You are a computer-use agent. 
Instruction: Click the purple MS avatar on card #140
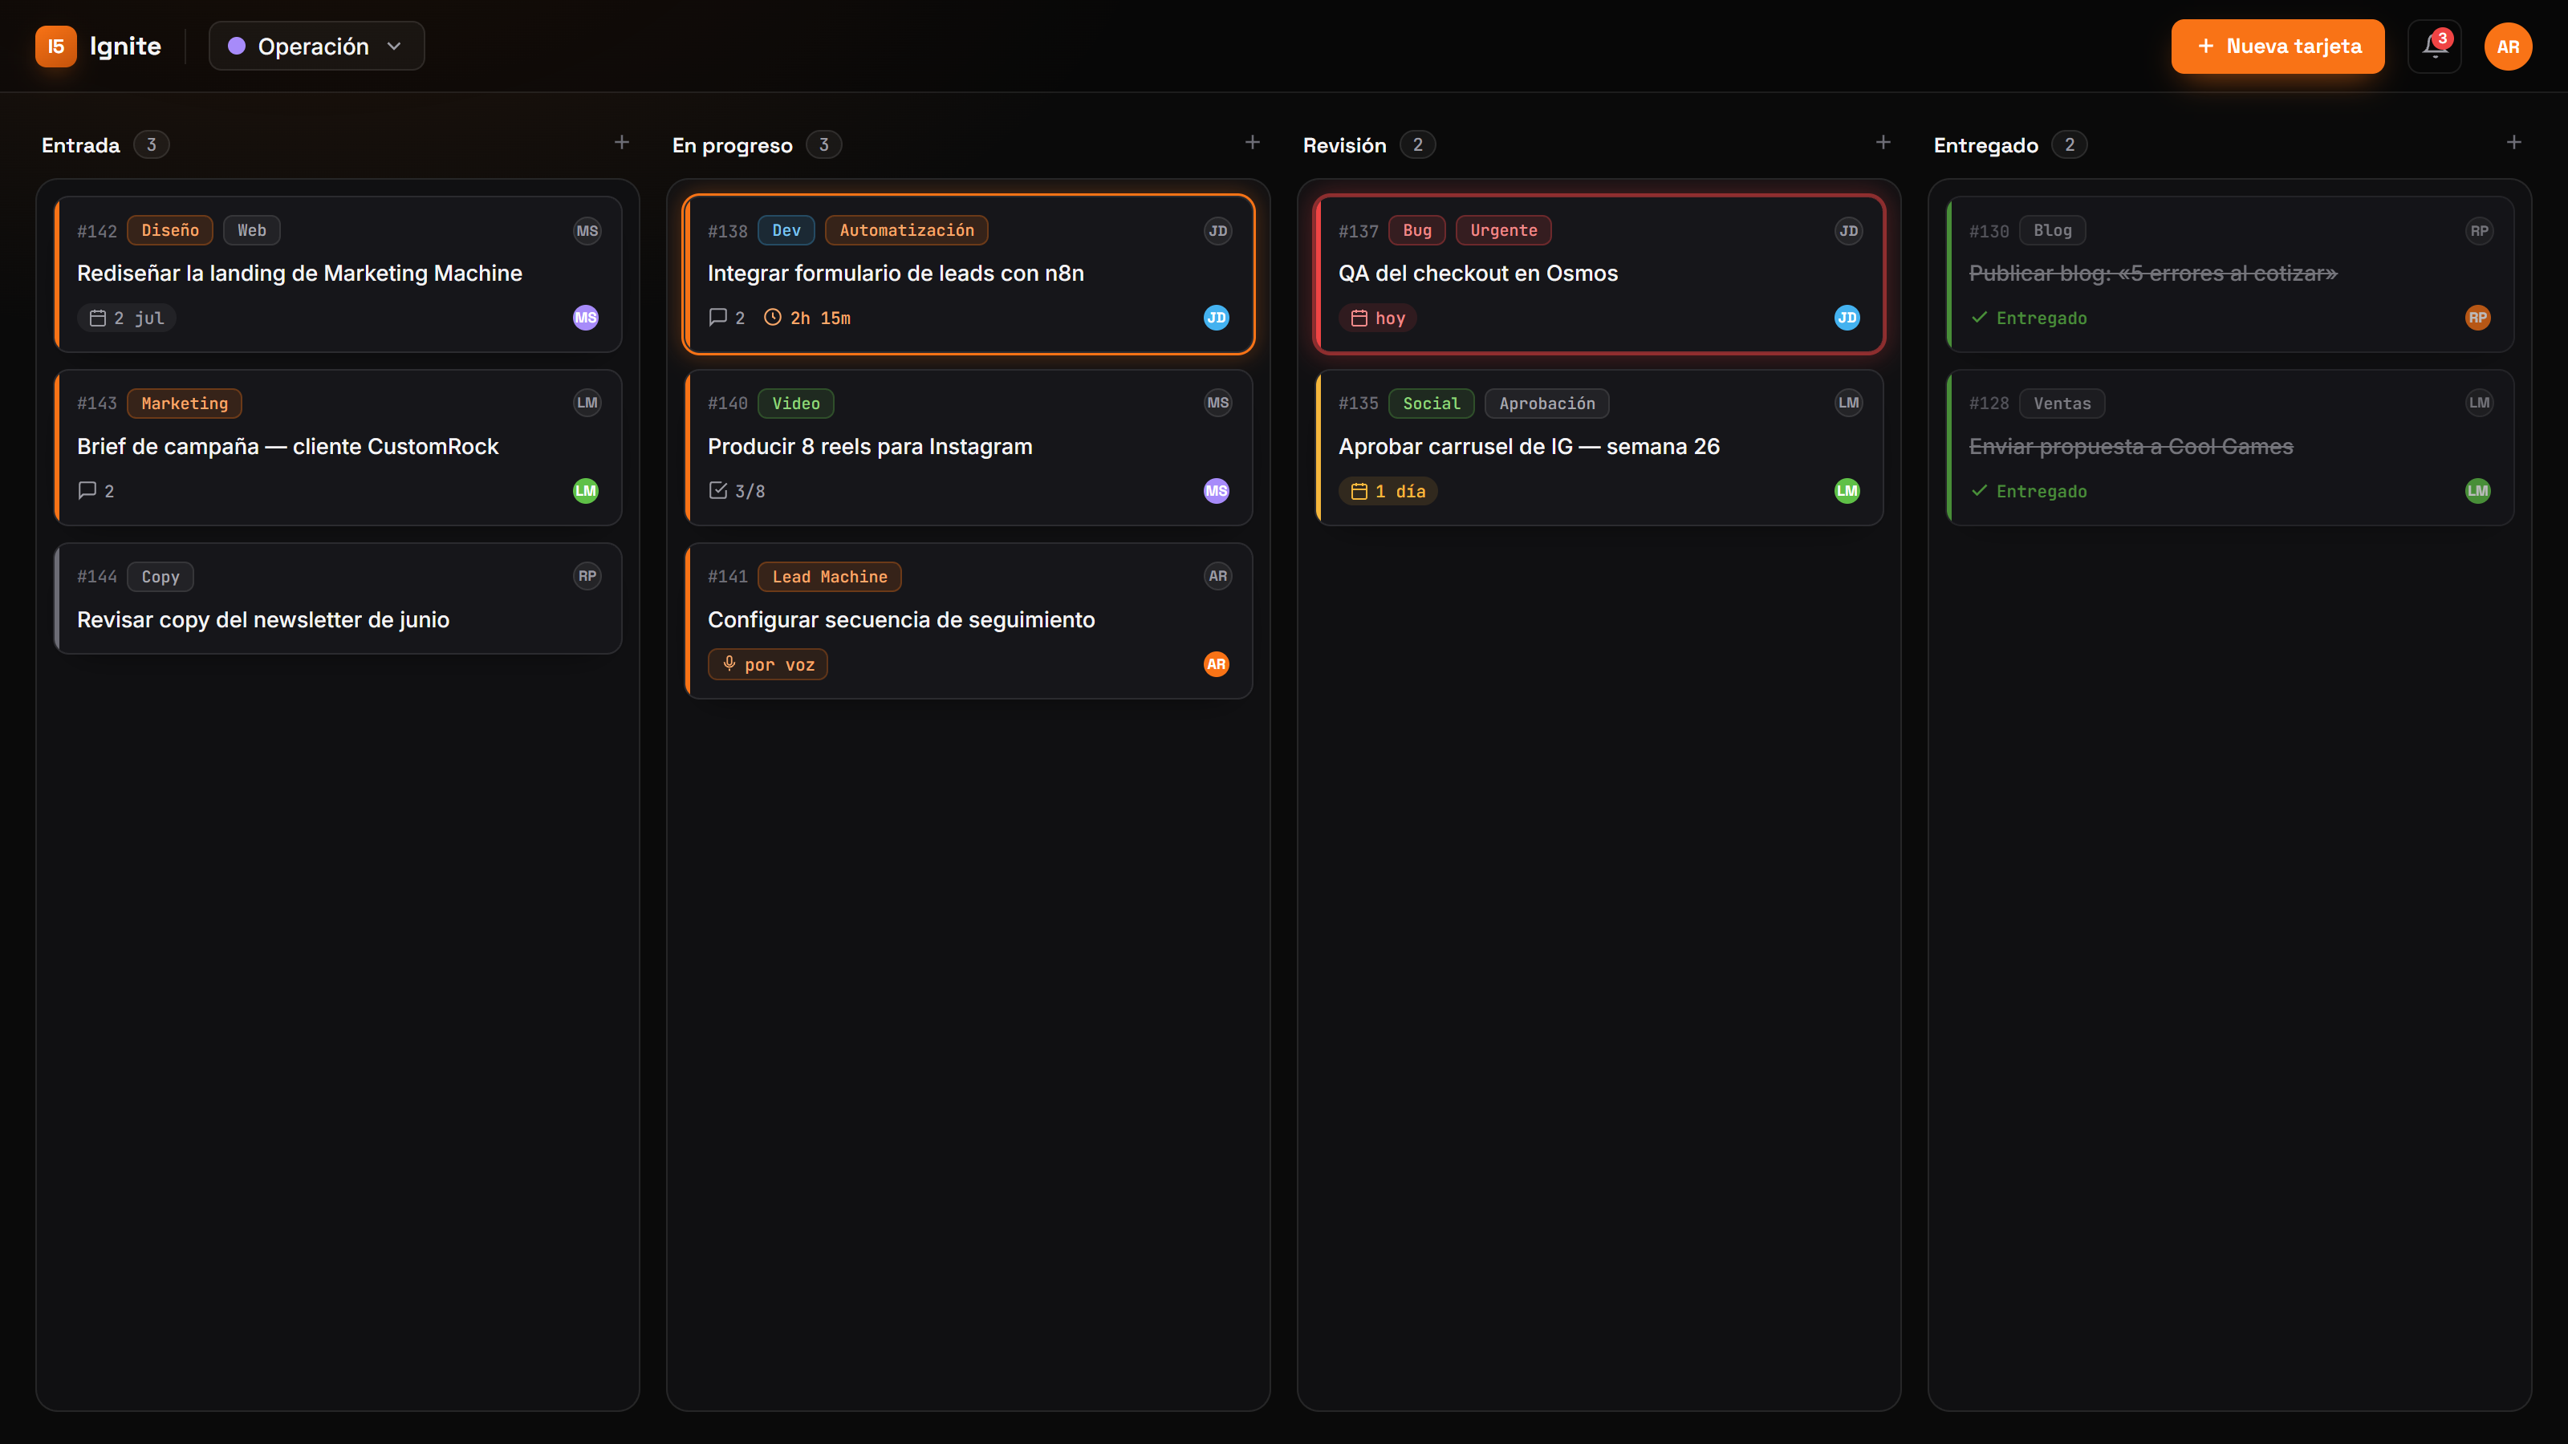(x=1217, y=490)
